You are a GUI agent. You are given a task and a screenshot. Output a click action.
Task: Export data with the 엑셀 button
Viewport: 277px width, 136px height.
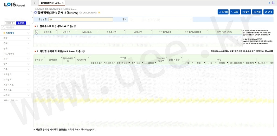(x=257, y=12)
